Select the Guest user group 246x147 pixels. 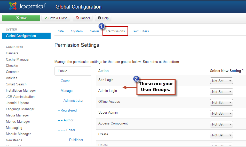[64, 81]
